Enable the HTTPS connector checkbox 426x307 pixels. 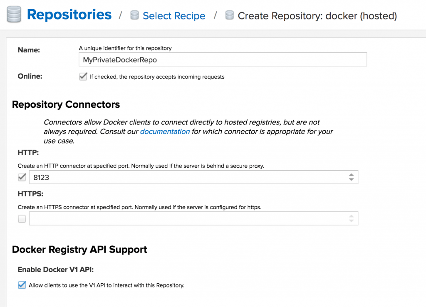(22, 219)
